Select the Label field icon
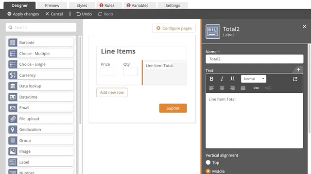Image resolution: width=311 pixels, height=174 pixels. tap(13, 162)
